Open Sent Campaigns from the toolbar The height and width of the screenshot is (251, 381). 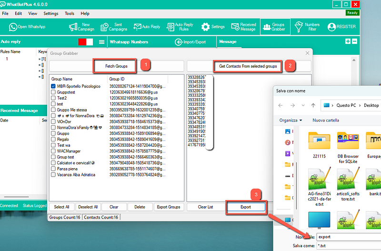coord(114,27)
